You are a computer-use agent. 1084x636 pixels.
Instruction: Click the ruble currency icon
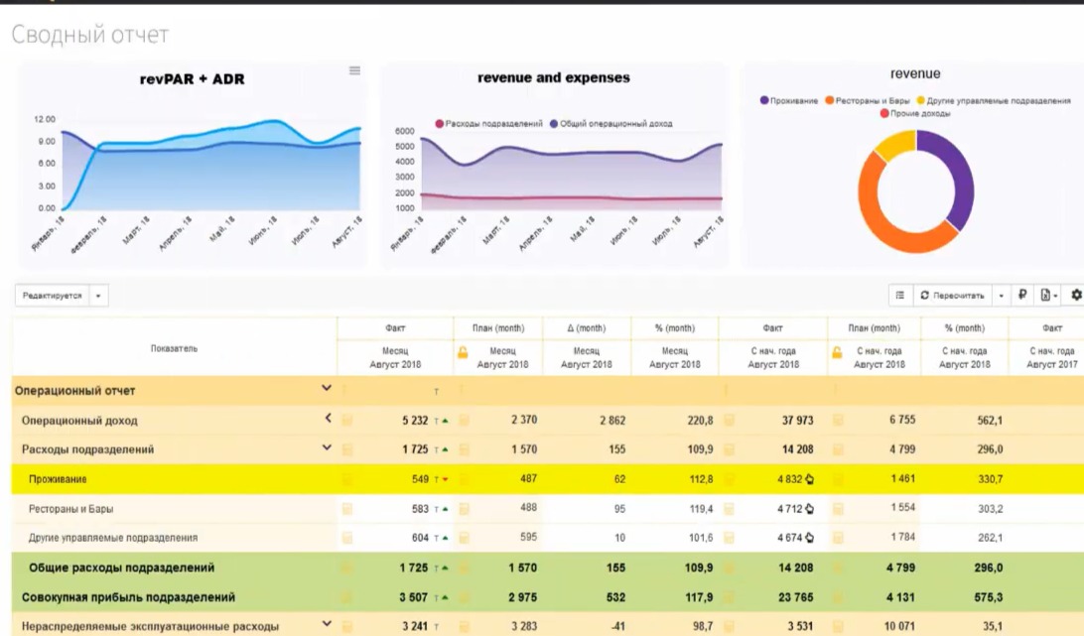click(1021, 295)
